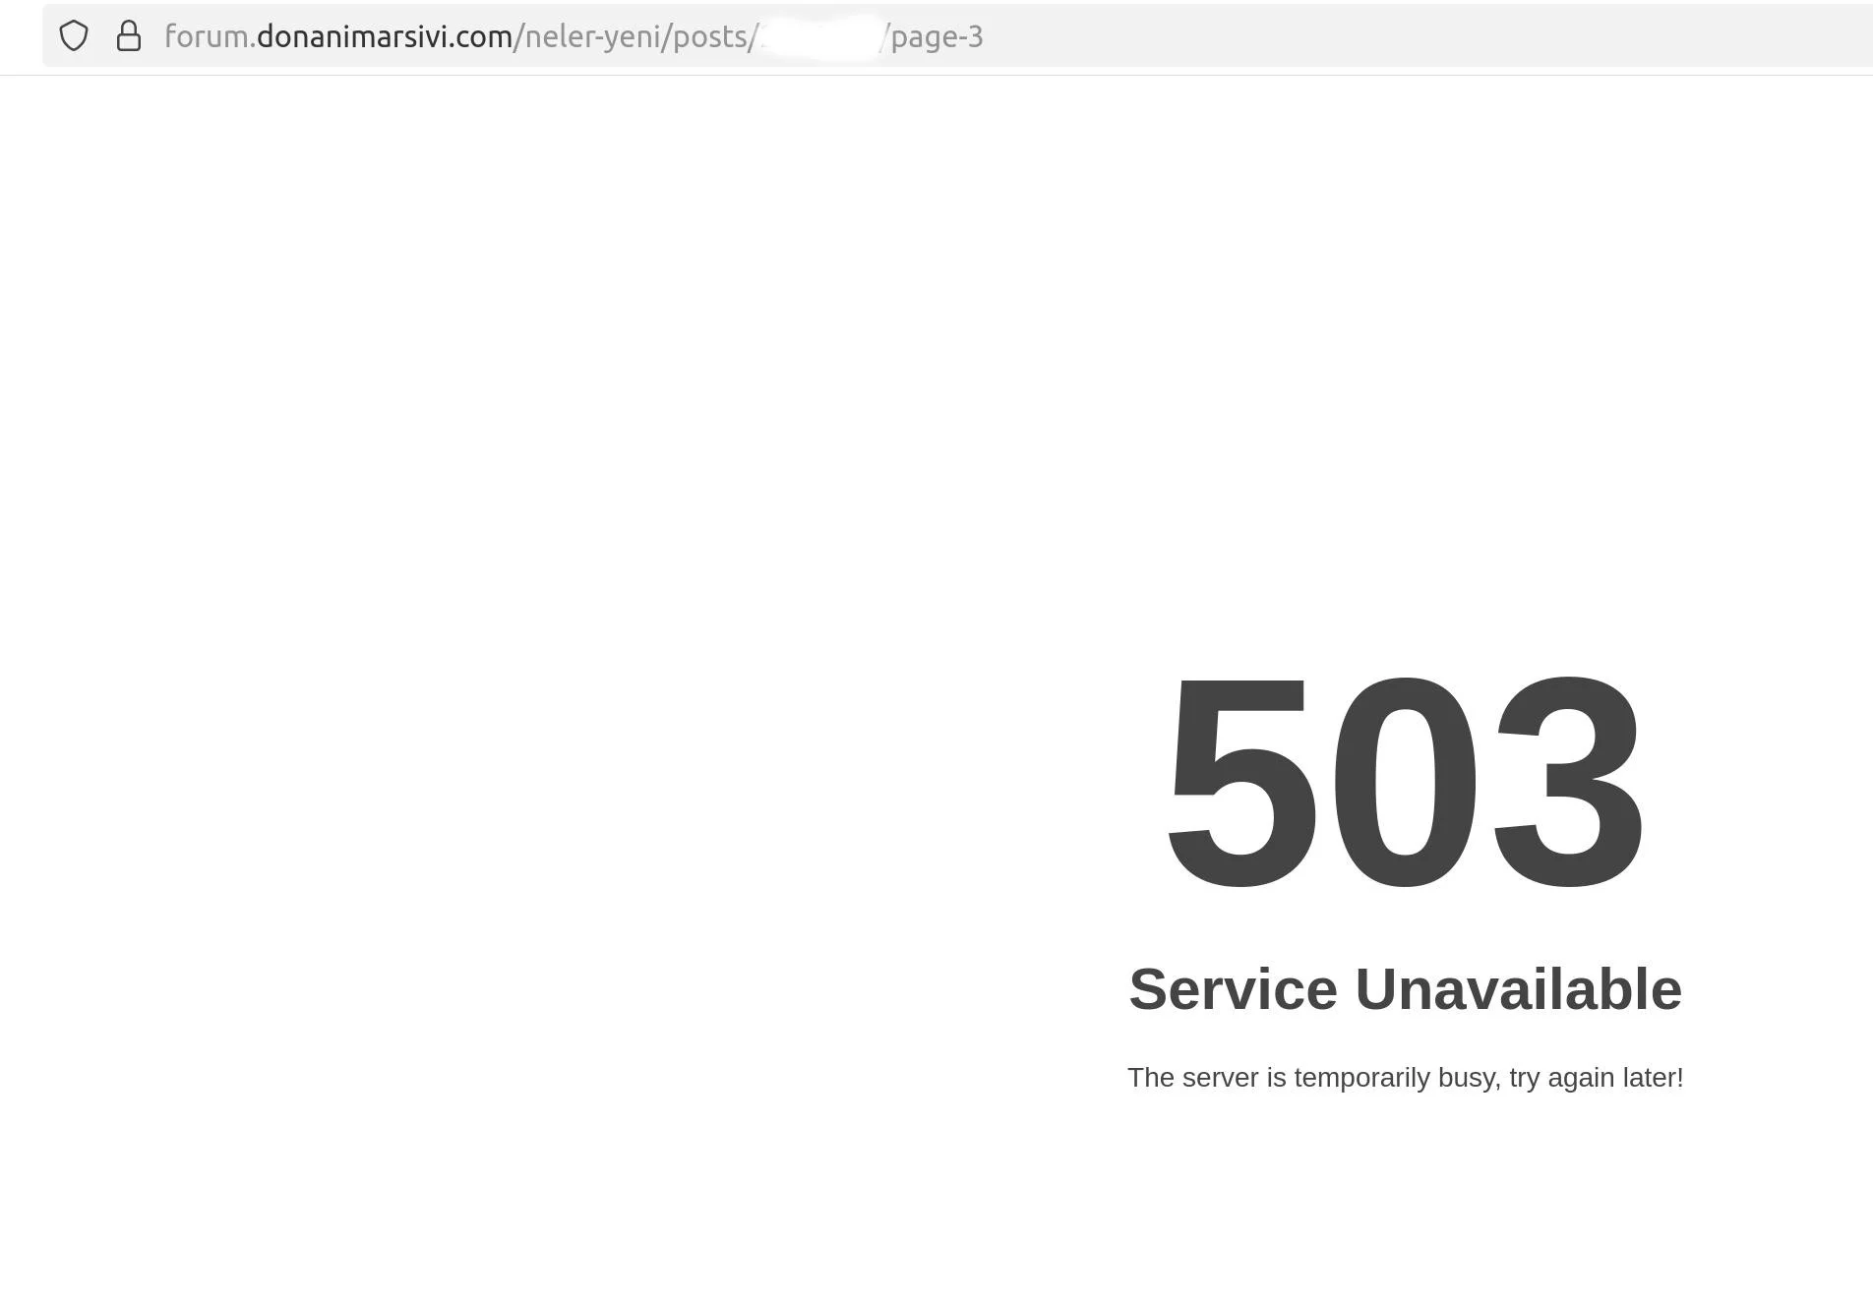
Task: Click the word 'Service' in the heading
Action: point(1233,988)
